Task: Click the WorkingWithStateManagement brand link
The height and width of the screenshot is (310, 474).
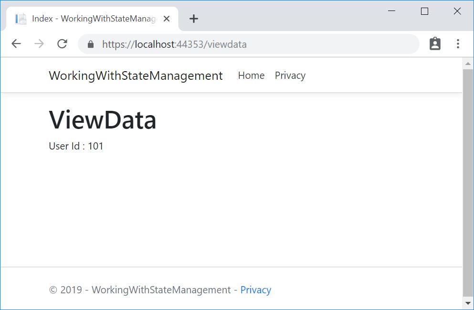Action: coord(136,75)
